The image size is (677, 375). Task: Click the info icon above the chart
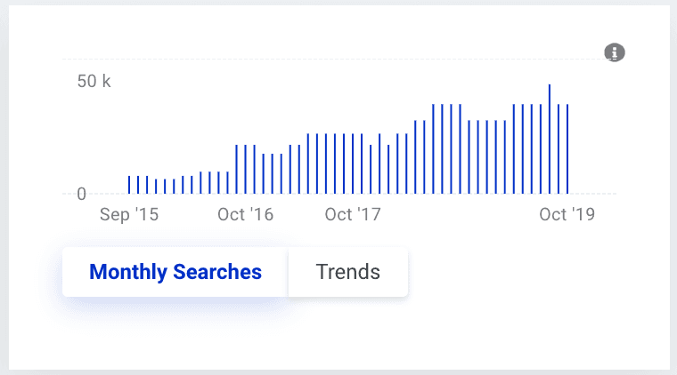point(615,52)
